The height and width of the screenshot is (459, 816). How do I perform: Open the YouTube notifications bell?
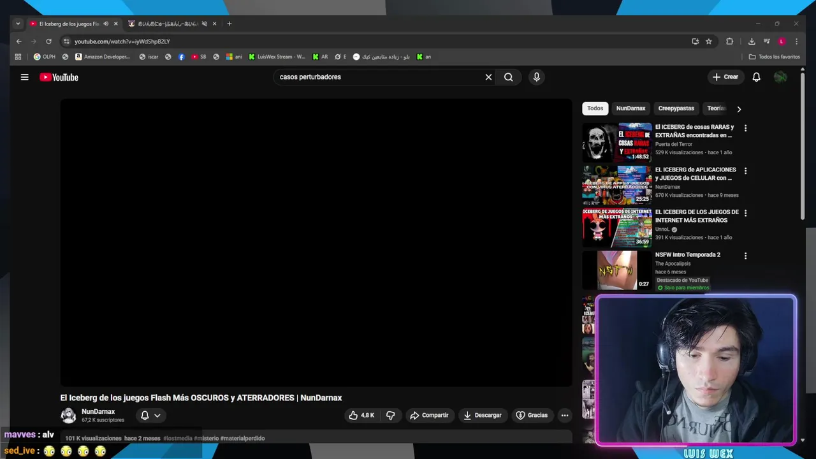click(756, 77)
